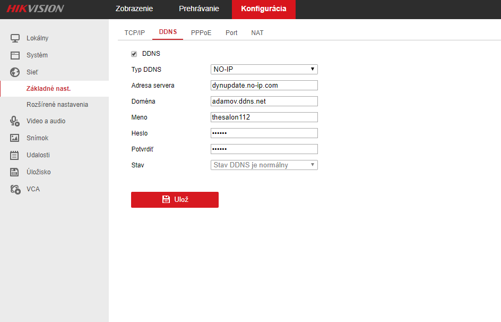Screen dimensions: 501x322
Task: Open the NAT tab
Action: [x=257, y=33]
